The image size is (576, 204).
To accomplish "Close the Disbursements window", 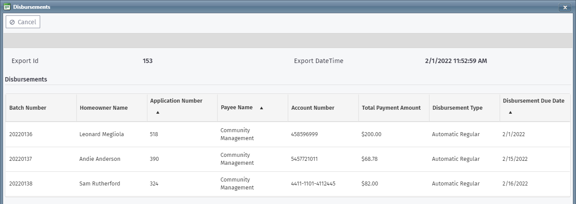I will click(x=565, y=7).
